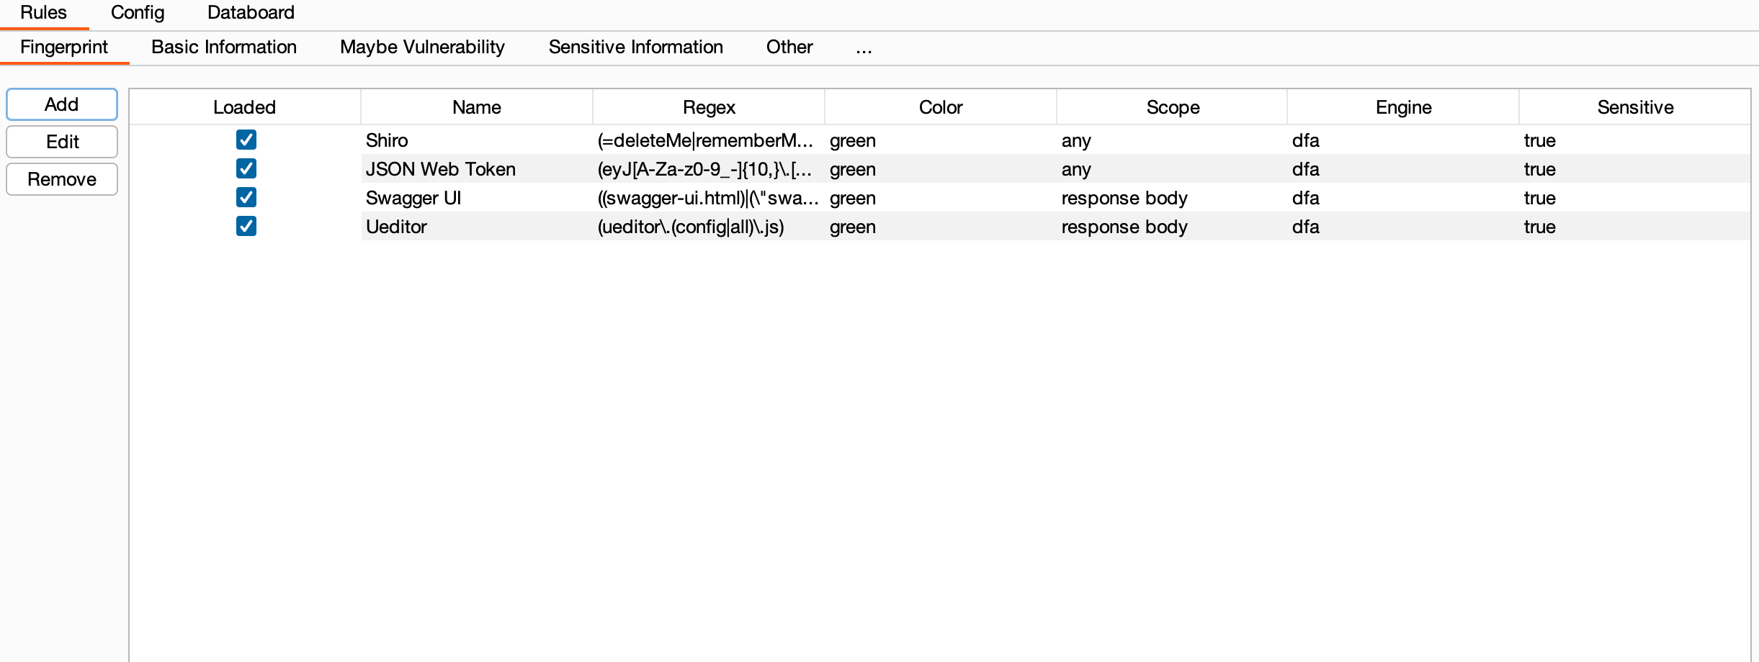
Task: Switch to the Config tab
Action: point(138,13)
